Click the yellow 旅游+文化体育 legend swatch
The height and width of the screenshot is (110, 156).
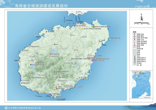135,41
